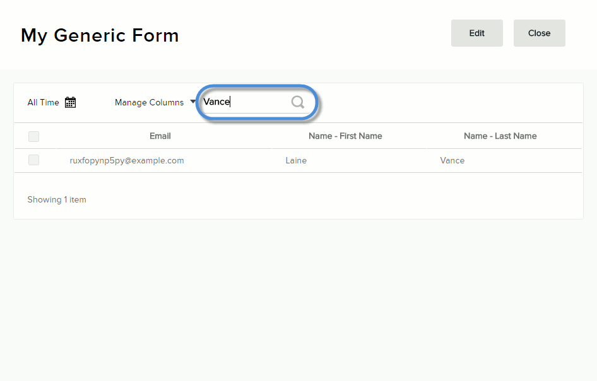Click the Laine first name cell
597x381 pixels.
(x=296, y=161)
